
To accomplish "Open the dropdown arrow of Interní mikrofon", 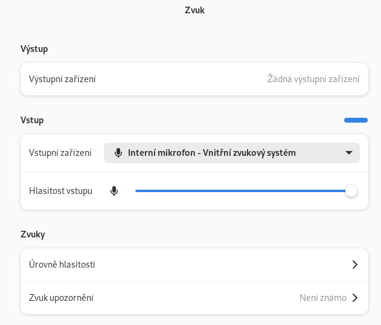I will click(349, 153).
